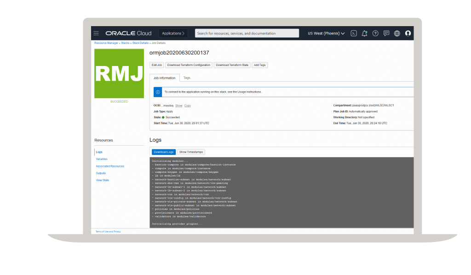Click the Job Type Apply value
Image resolution: width=471 pixels, height=275 pixels.
[x=170, y=111]
